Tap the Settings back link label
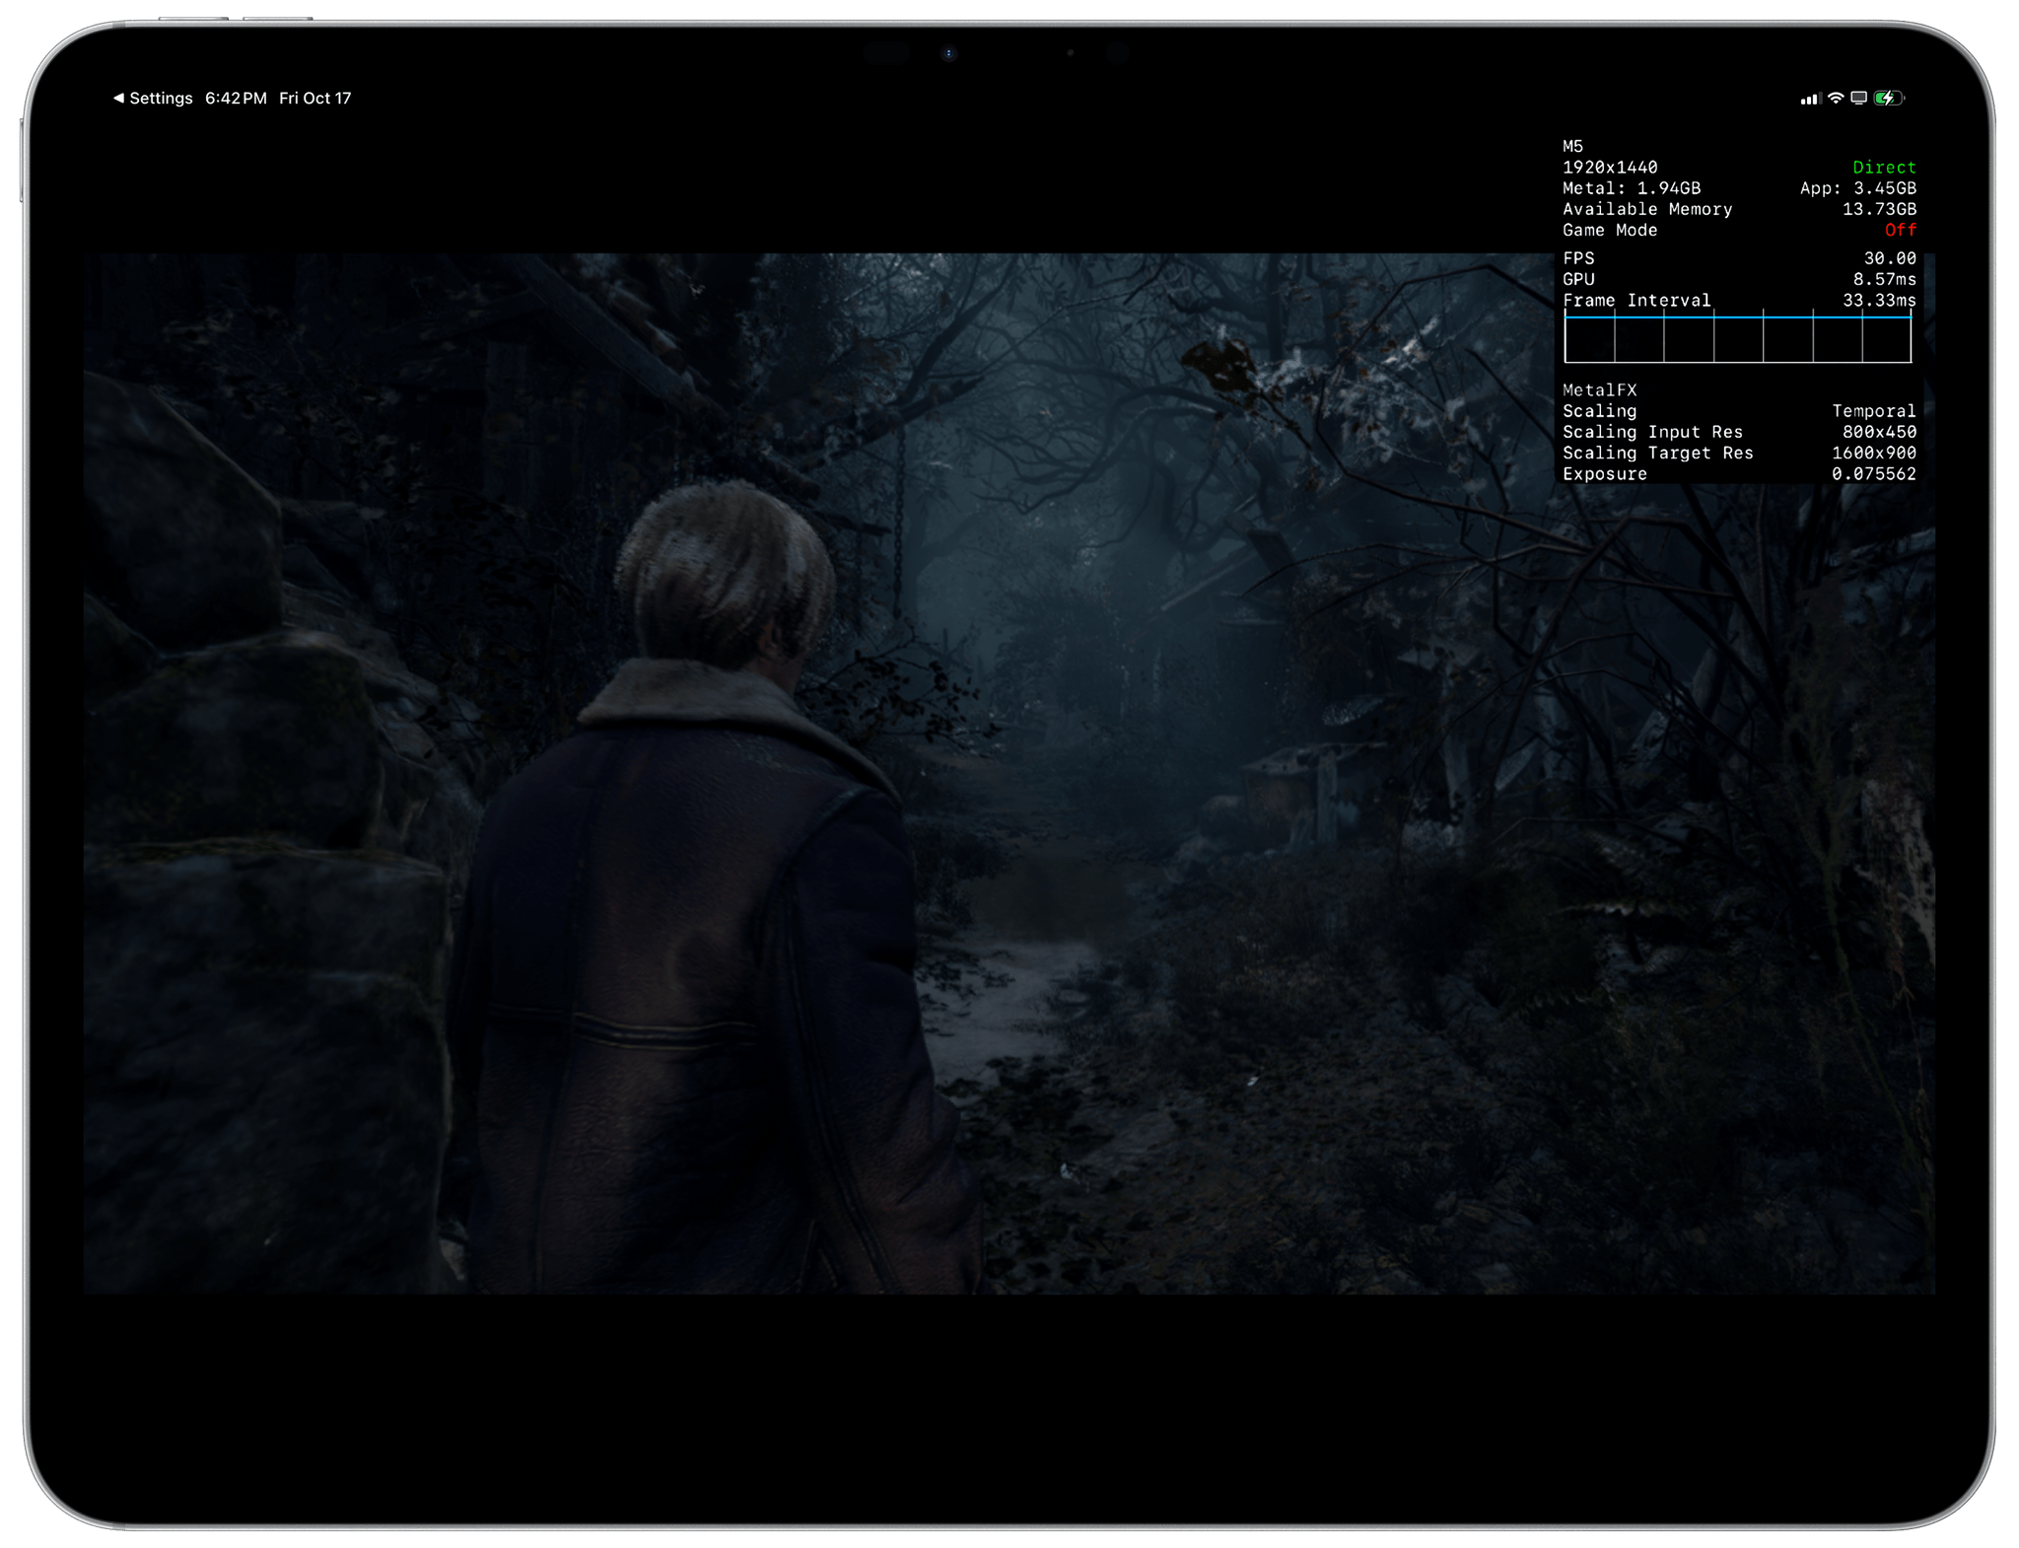 pyautogui.click(x=161, y=99)
